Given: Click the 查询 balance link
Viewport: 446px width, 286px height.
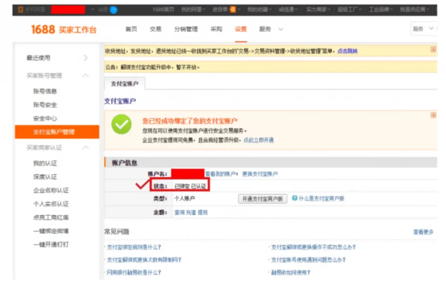Looking at the screenshot, I should pyautogui.click(x=179, y=212).
